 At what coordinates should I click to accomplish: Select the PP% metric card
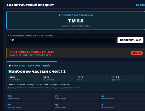[29, 106]
